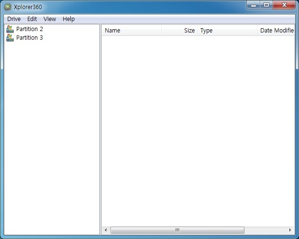Sort files by the Name column

tap(132, 31)
